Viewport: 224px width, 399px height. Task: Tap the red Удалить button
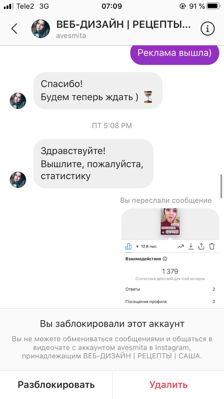[168, 385]
